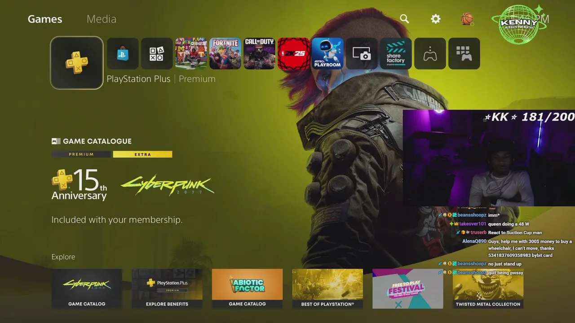Screen dimensions: 575x323
Task: Click the Cyberpunk 2077 logo
Action: (x=167, y=185)
